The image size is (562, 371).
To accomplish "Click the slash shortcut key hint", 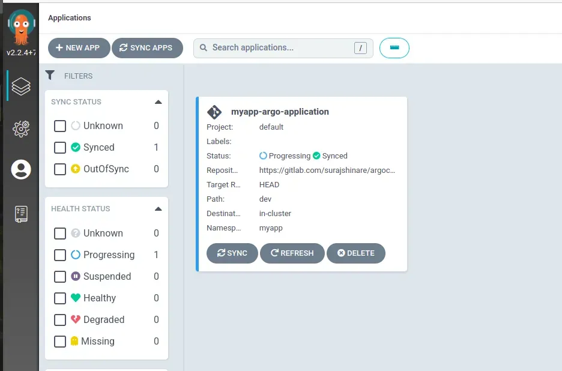I will [360, 48].
